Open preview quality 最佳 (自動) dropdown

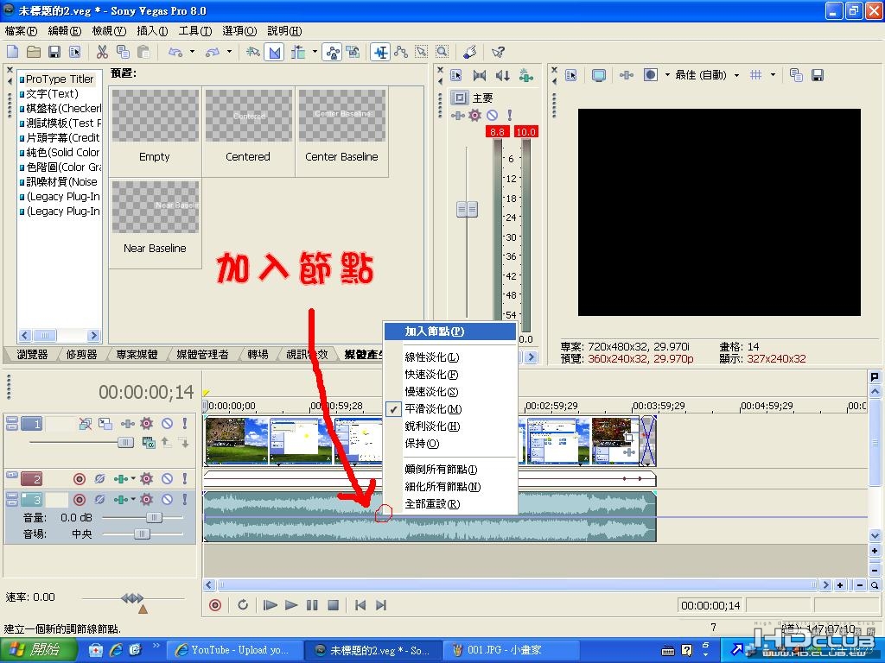tap(736, 75)
